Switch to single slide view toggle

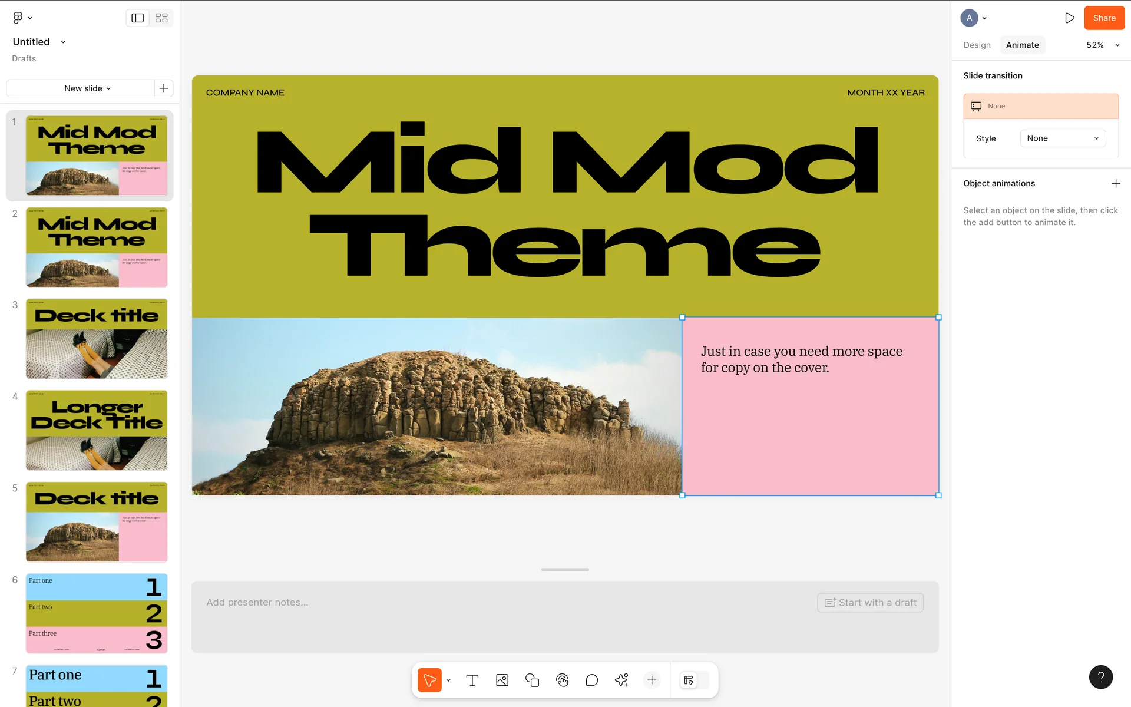point(138,18)
